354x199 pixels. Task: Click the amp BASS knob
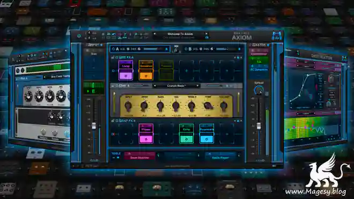pos(160,106)
